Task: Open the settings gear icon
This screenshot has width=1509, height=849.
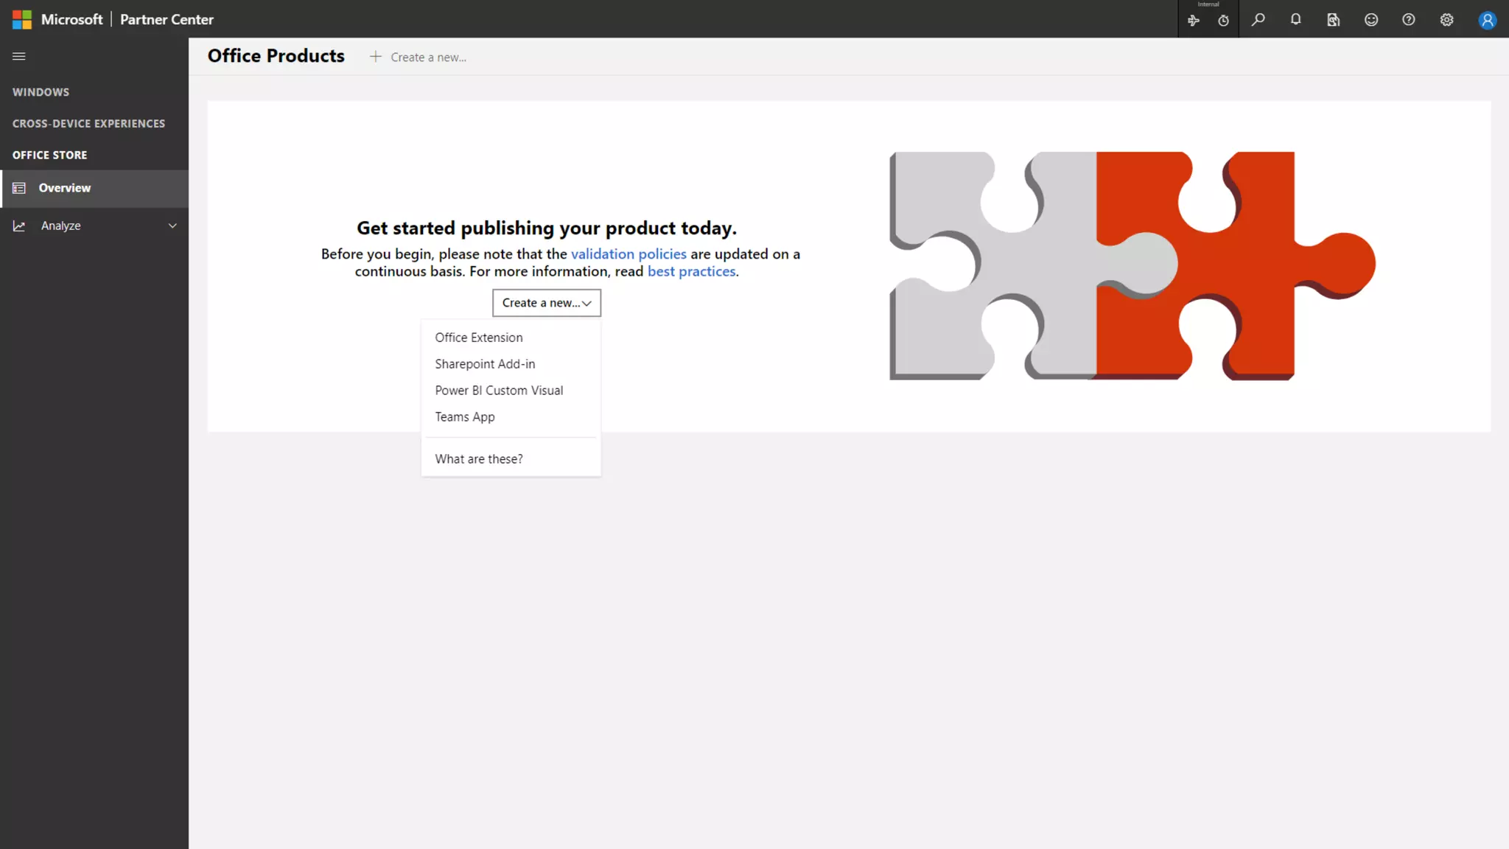Action: coord(1447,20)
